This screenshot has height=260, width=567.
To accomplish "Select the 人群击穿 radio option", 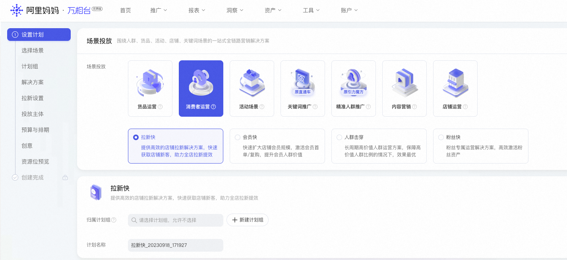I will pyautogui.click(x=339, y=137).
